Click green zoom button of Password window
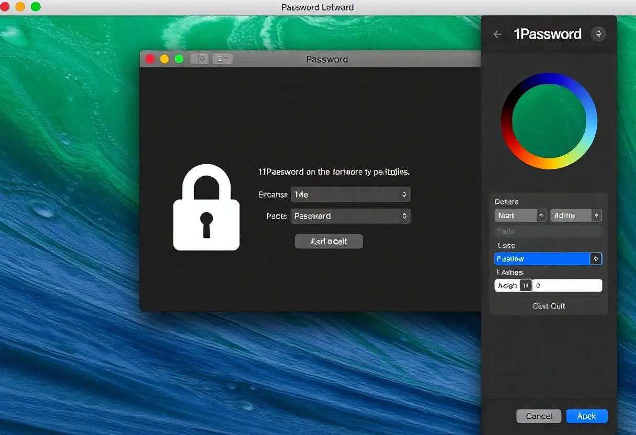The width and height of the screenshot is (636, 435). click(179, 59)
